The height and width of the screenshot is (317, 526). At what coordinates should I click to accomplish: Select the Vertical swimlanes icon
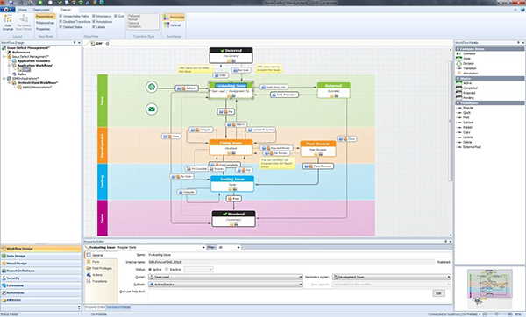[x=173, y=25]
